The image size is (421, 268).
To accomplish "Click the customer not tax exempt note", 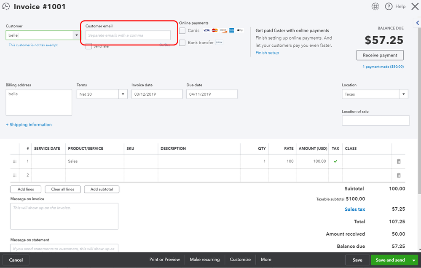I will tap(33, 45).
